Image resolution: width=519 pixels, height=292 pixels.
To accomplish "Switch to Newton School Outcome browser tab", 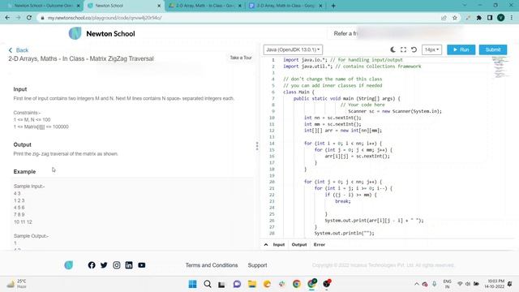I will [x=43, y=6].
